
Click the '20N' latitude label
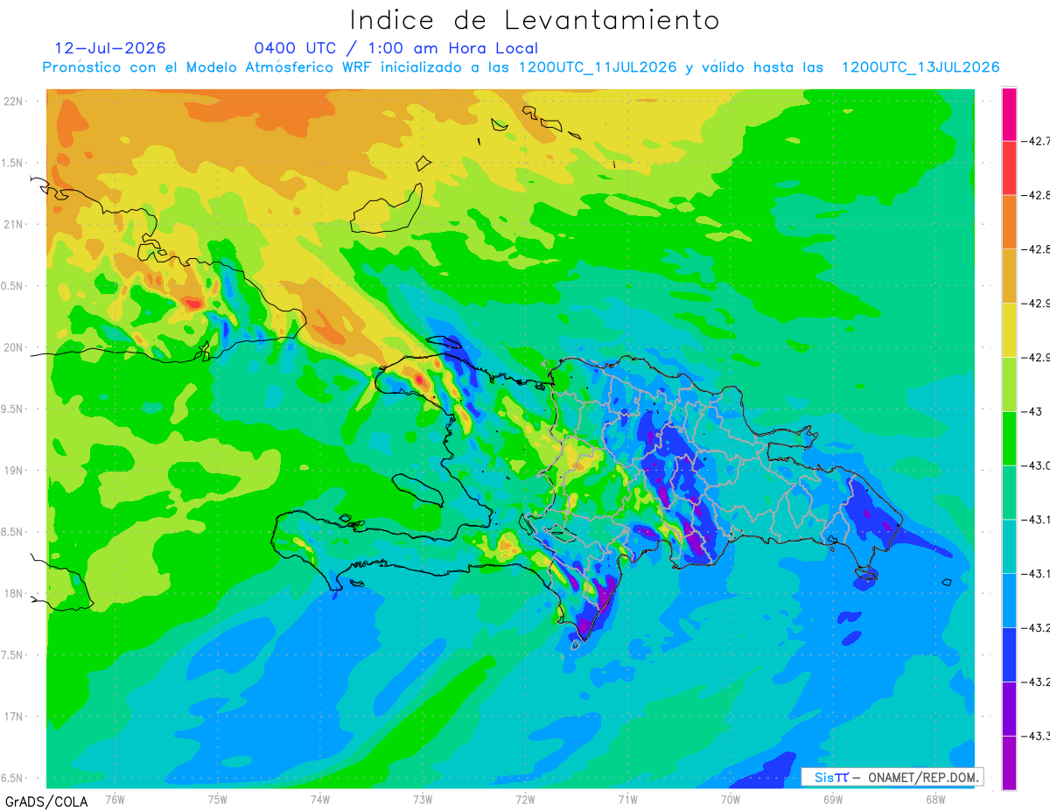pos(15,347)
